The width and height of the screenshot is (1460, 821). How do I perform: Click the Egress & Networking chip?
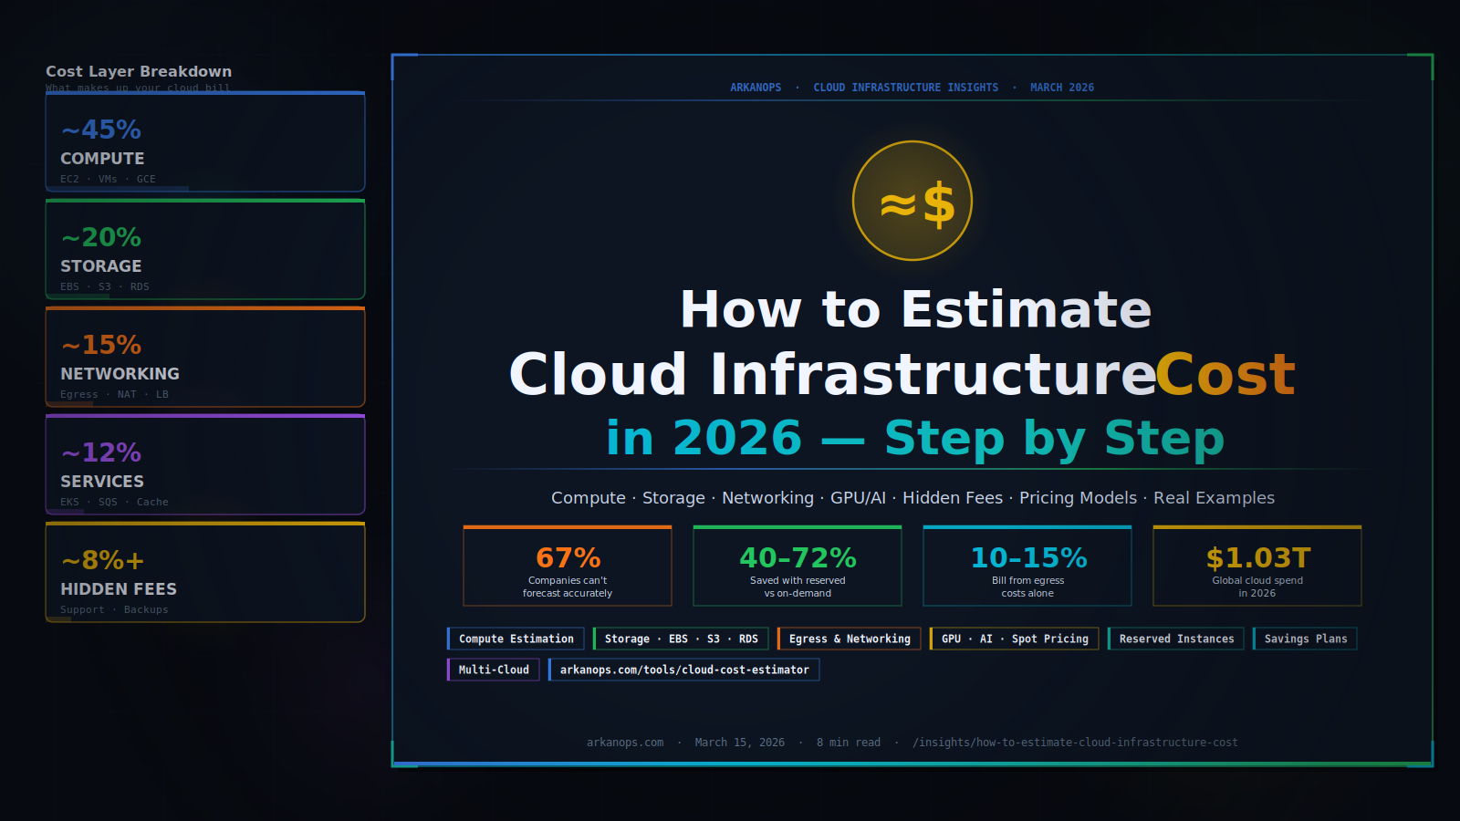(849, 639)
